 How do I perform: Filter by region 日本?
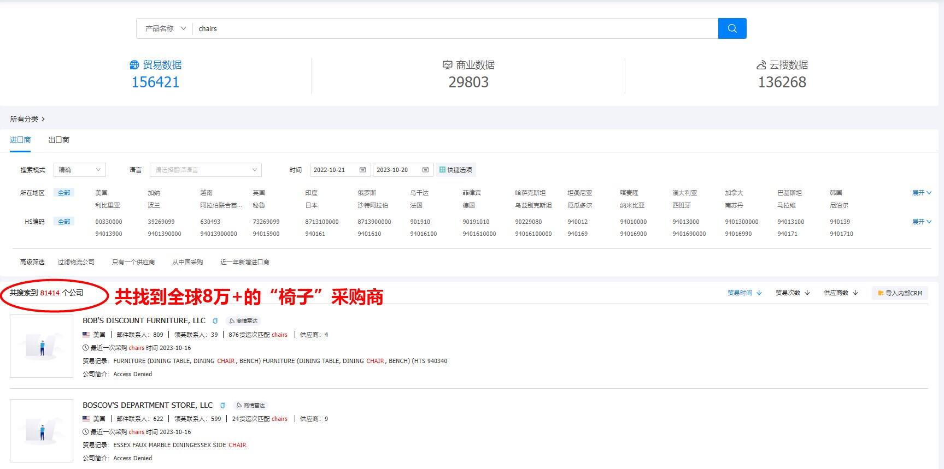tap(311, 205)
